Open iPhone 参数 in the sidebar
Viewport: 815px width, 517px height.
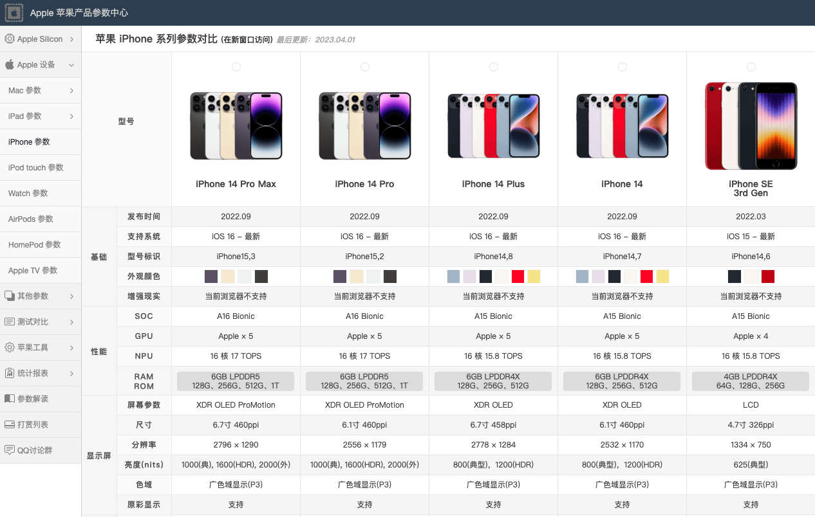coord(41,142)
